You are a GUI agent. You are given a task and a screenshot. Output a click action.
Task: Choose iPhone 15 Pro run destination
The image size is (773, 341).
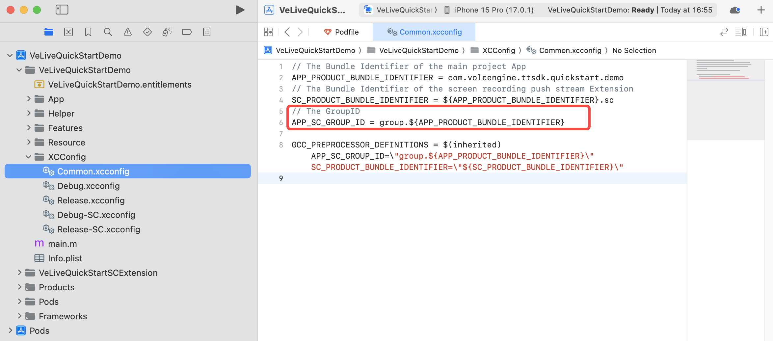click(x=489, y=10)
